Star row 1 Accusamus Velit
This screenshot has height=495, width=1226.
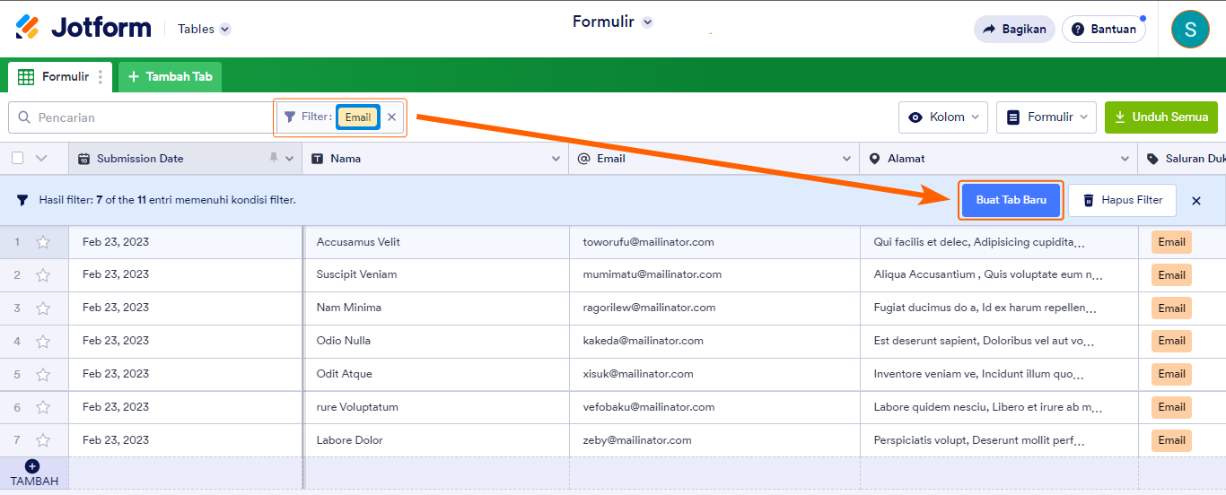pyautogui.click(x=42, y=242)
